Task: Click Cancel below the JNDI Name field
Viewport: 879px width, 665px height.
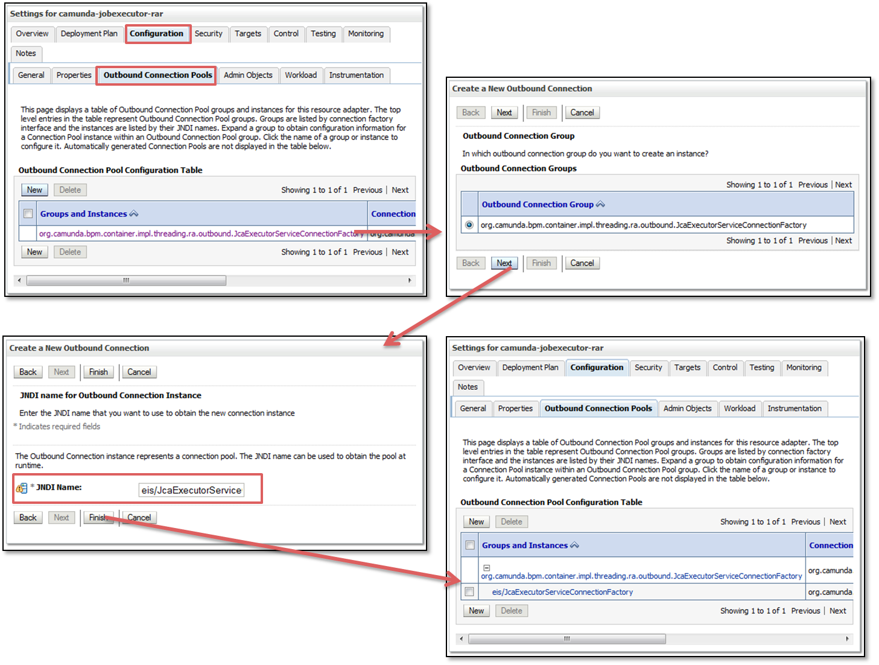Action: pyautogui.click(x=139, y=518)
